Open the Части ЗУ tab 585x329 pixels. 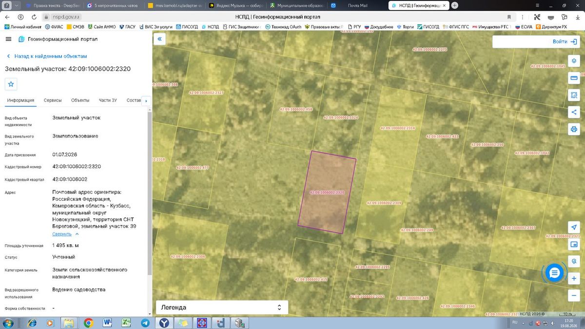tap(108, 100)
